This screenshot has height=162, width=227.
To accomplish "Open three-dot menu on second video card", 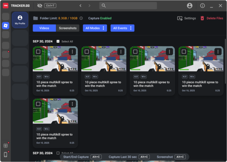I will (121, 52).
